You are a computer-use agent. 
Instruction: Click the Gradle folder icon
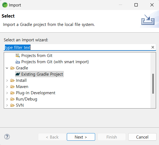click(12, 68)
